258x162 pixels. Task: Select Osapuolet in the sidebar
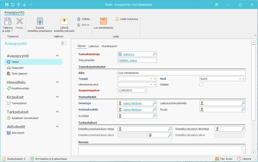coord(17,68)
